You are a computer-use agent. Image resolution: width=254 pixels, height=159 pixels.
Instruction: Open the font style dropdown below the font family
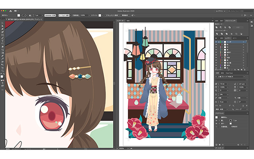(231, 80)
